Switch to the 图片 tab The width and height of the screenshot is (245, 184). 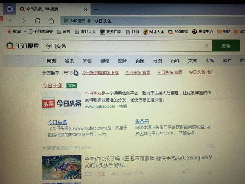(x=122, y=61)
